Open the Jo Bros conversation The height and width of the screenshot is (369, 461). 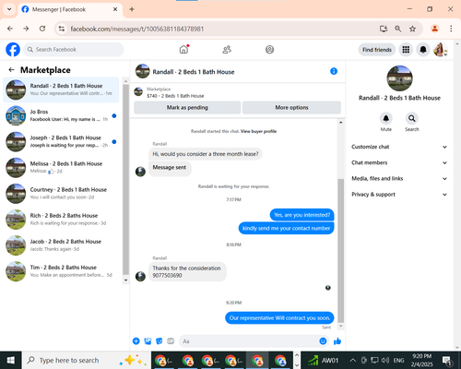coord(61,115)
